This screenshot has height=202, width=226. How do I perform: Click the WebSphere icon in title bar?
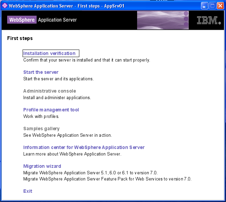(x=4, y=6)
